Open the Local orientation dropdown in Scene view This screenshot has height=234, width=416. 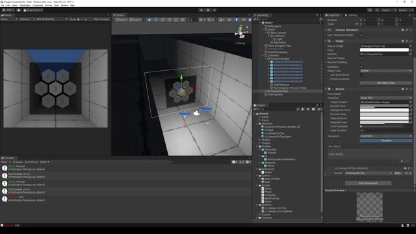(x=135, y=19)
